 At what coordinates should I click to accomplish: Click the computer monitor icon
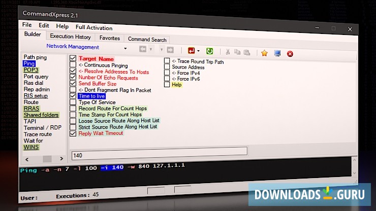pyautogui.click(x=277, y=53)
